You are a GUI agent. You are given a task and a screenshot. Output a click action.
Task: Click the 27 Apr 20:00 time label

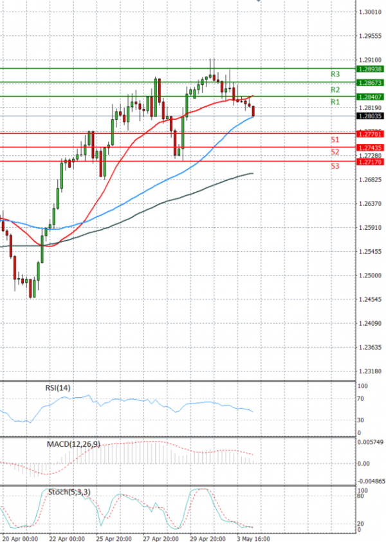(161, 539)
